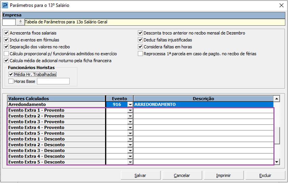Open Evento Extra 3 - Desconto event dropdown
This screenshot has height=183, width=288.
point(130,151)
